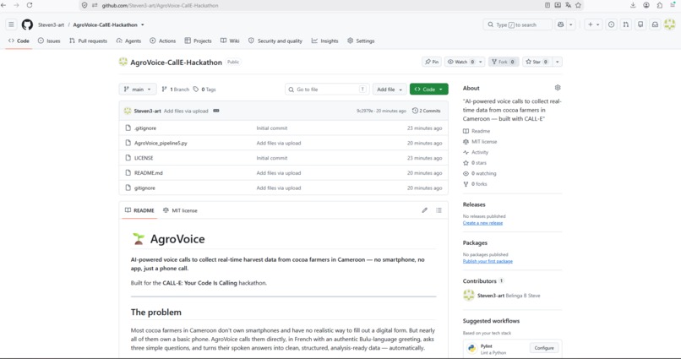Click the Pin repository button

click(x=432, y=62)
